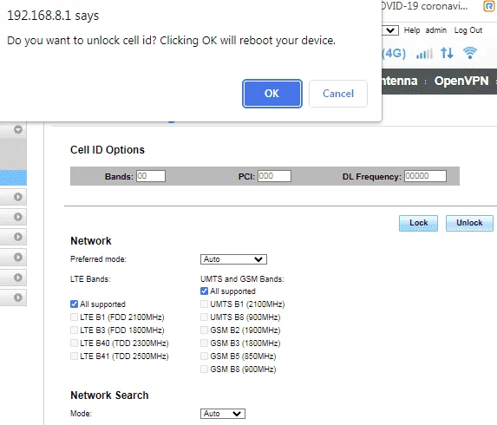Click the Log Out link
Screen dimensions: 497x425
click(468, 30)
